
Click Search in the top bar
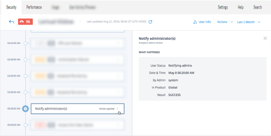pyautogui.click(x=257, y=7)
